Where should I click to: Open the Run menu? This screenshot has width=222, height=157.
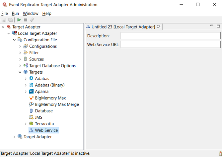15,14
